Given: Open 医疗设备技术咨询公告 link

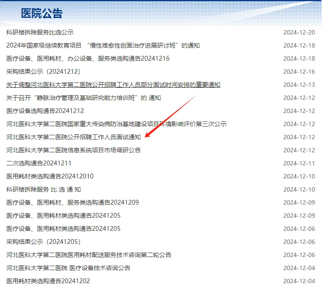Looking at the screenshot, I should pyautogui.click(x=68, y=268).
